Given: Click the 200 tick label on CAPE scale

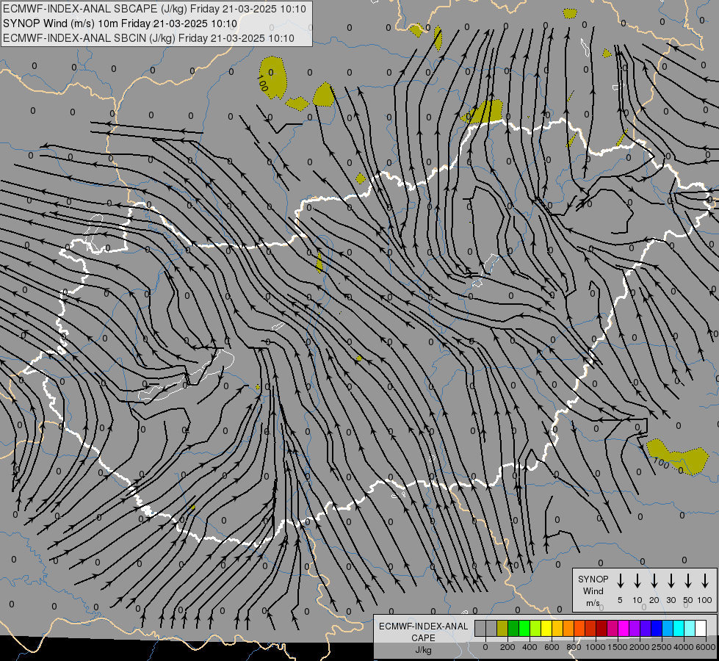Looking at the screenshot, I should click(x=507, y=647).
